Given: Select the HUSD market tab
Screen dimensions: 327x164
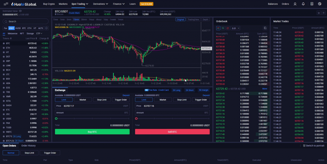Looking at the screenshot, I should 18,28.
